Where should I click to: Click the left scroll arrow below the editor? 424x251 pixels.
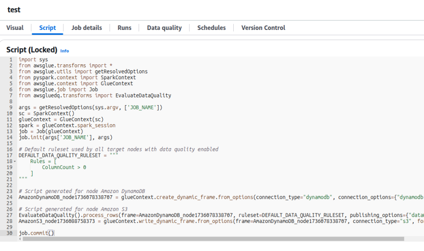[x=19, y=239]
